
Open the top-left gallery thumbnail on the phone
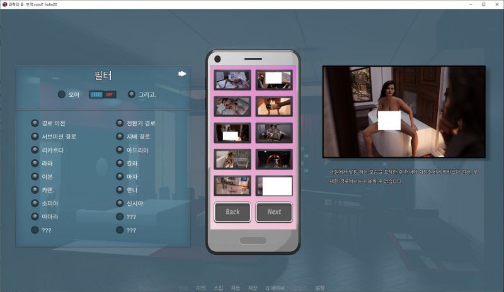pos(232,79)
